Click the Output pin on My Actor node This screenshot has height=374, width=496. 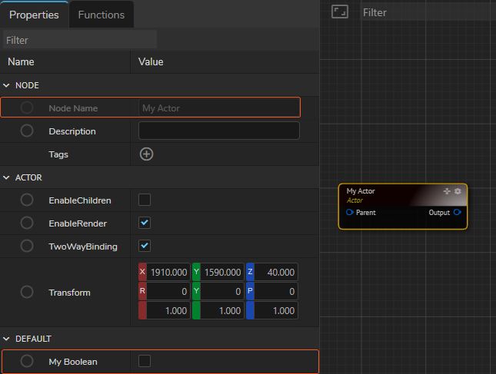point(458,212)
